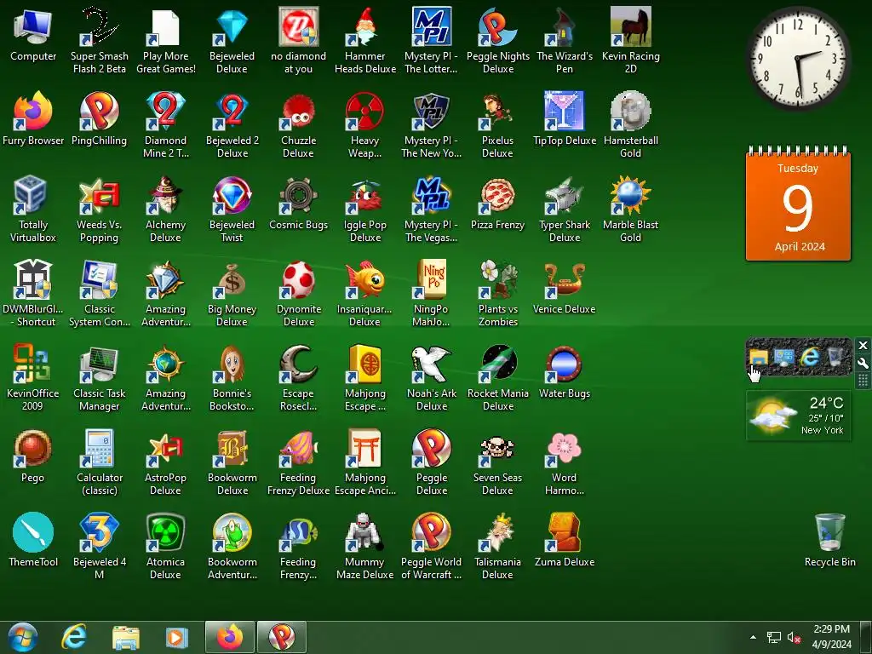Select Pizza Frenzy icon
Viewport: 872px width, 654px height.
point(497,195)
